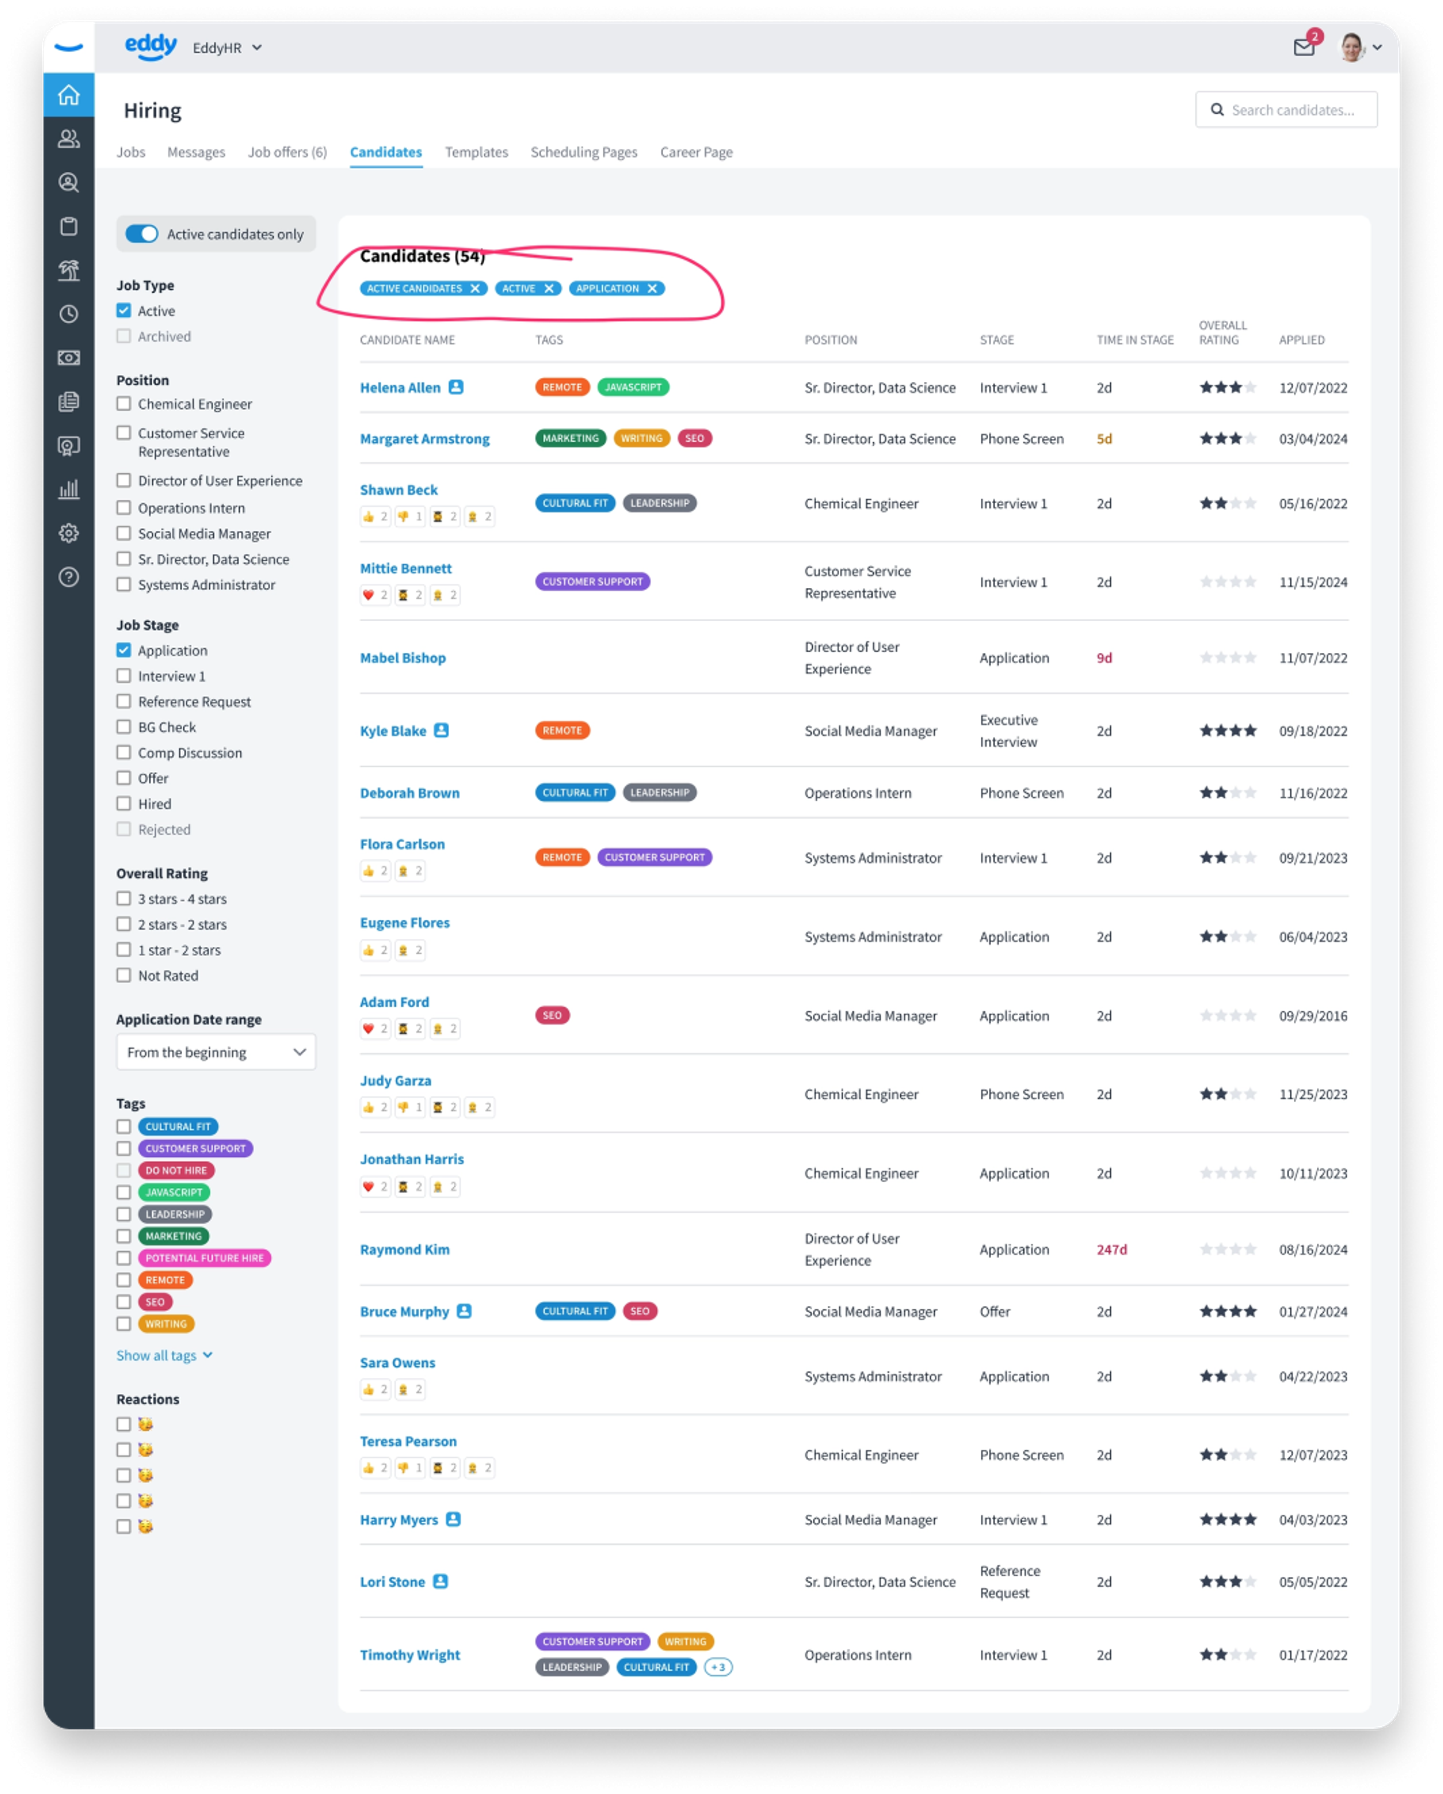Screen dimensions: 1443x1794
Task: Click profile icon next to Kyle Blake
Action: click(441, 730)
